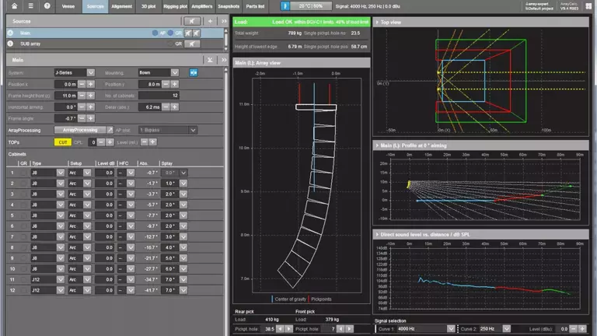The width and height of the screenshot is (597, 336).
Task: Switch to the Alignment tab
Action: [x=122, y=6]
